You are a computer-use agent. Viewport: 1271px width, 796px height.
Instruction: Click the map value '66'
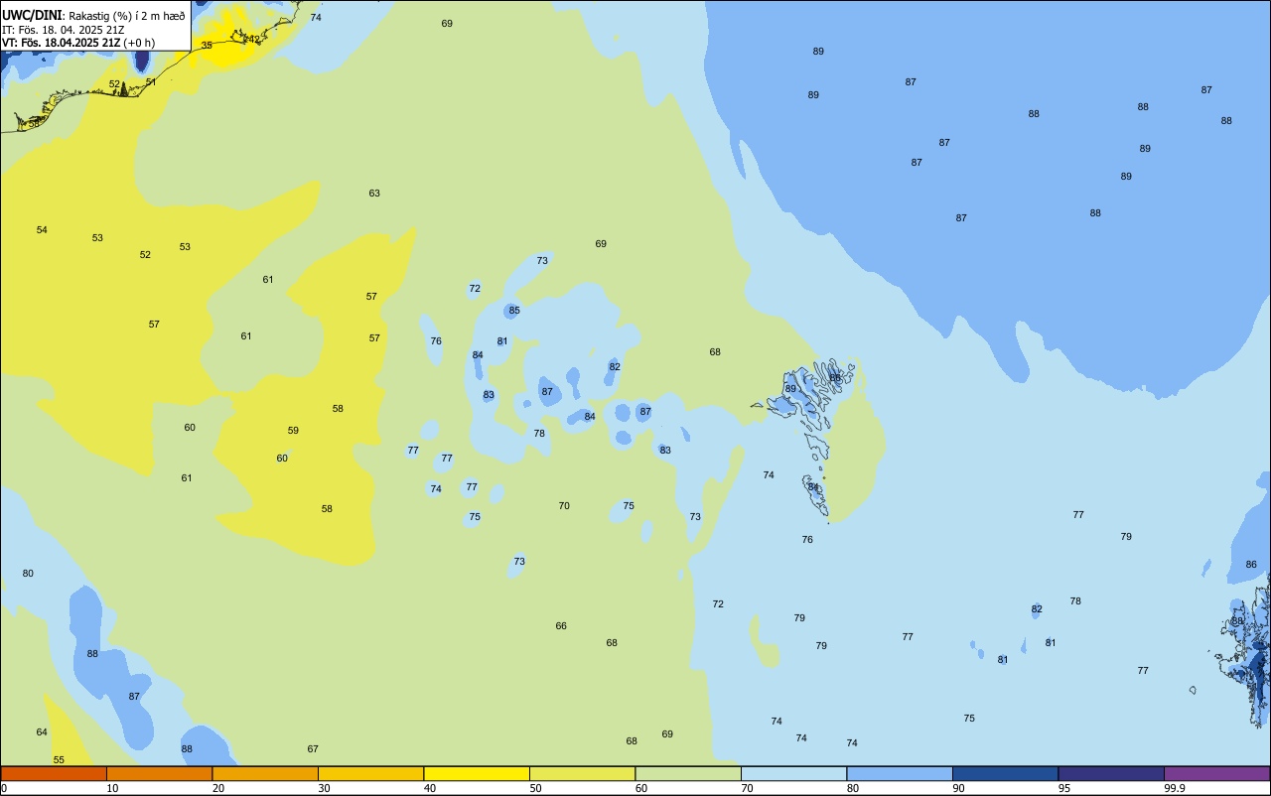[x=561, y=625]
